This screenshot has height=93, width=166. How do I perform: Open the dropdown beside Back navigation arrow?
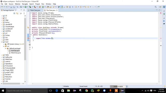click(91, 7)
